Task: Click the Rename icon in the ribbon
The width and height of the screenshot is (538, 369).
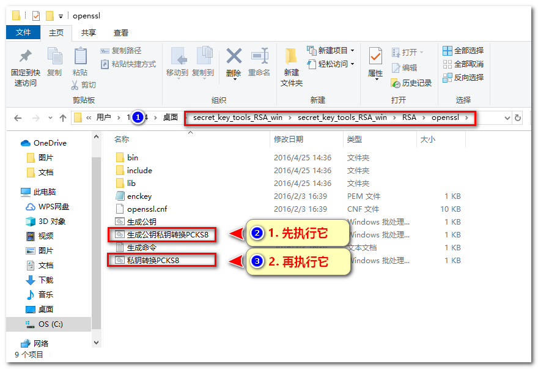Action: point(259,57)
